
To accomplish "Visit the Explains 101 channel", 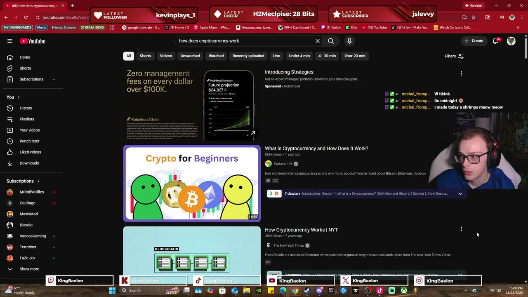I will tap(283, 164).
